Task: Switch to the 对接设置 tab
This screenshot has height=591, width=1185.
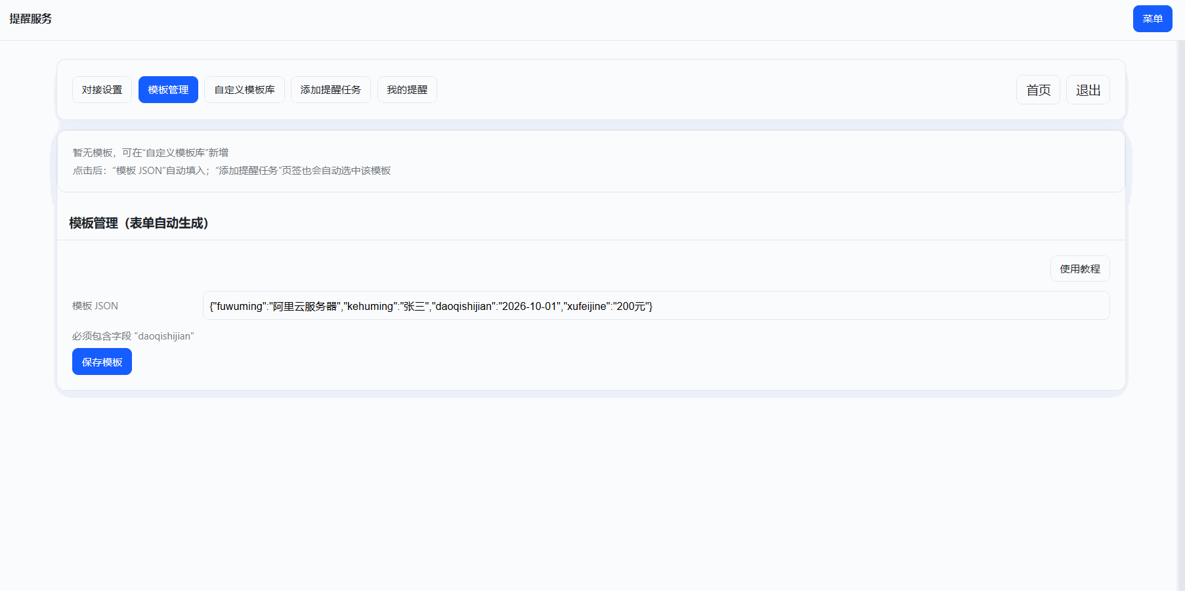Action: point(102,90)
